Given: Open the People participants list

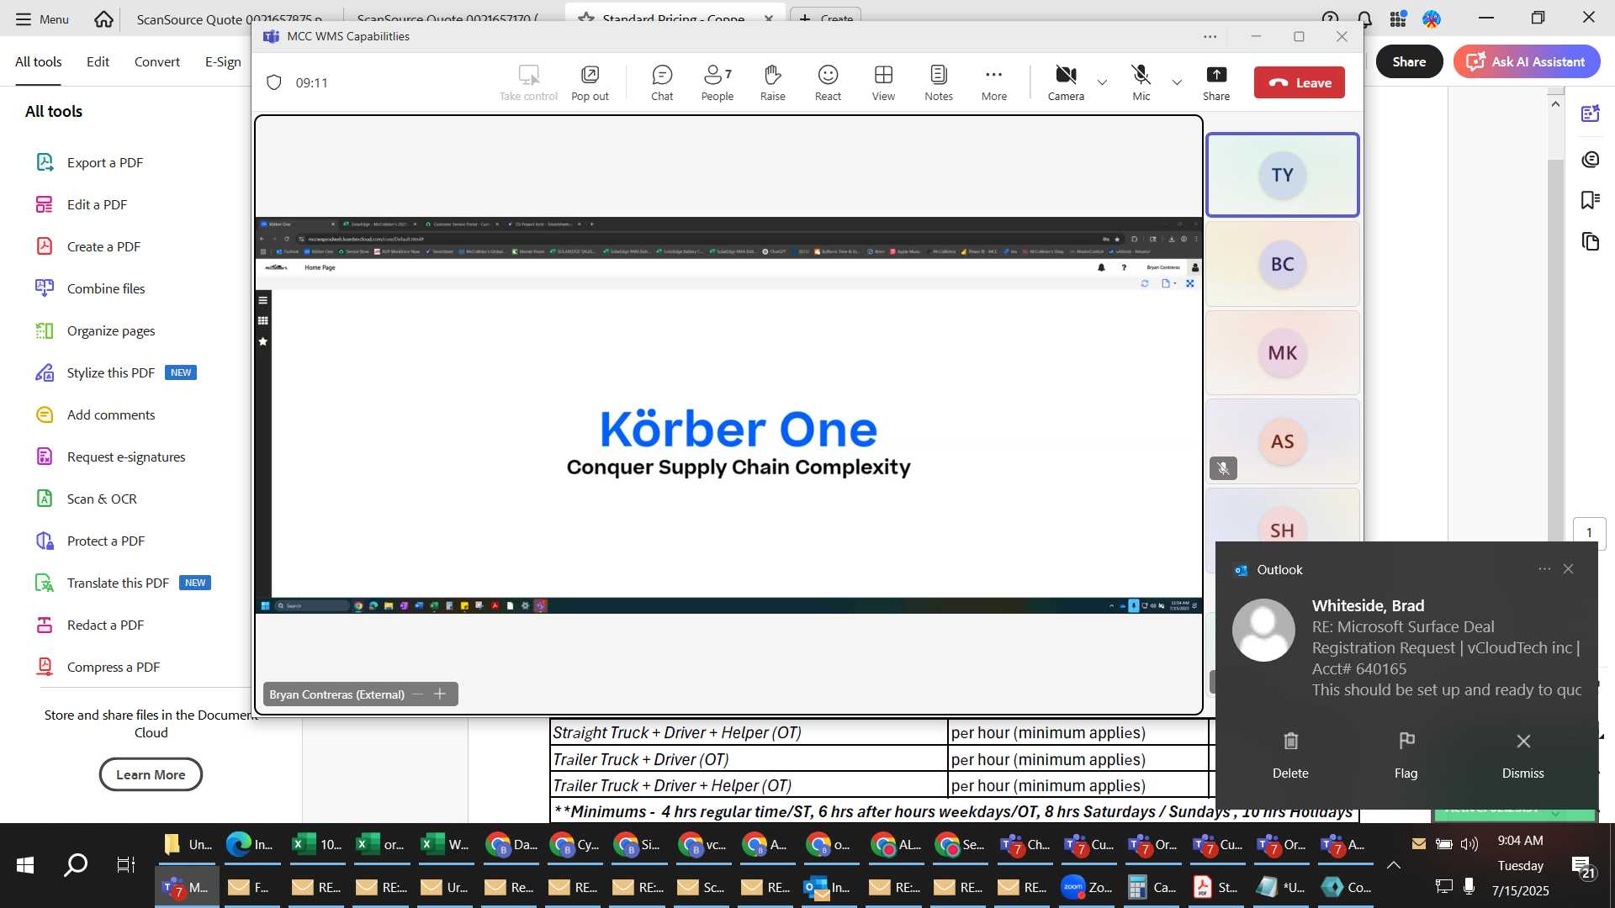Looking at the screenshot, I should [x=717, y=82].
